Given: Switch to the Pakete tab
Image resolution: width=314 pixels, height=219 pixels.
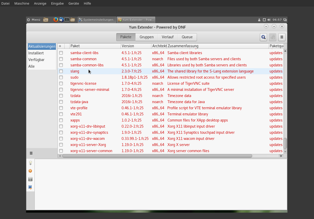Looking at the screenshot, I should pos(126,37).
